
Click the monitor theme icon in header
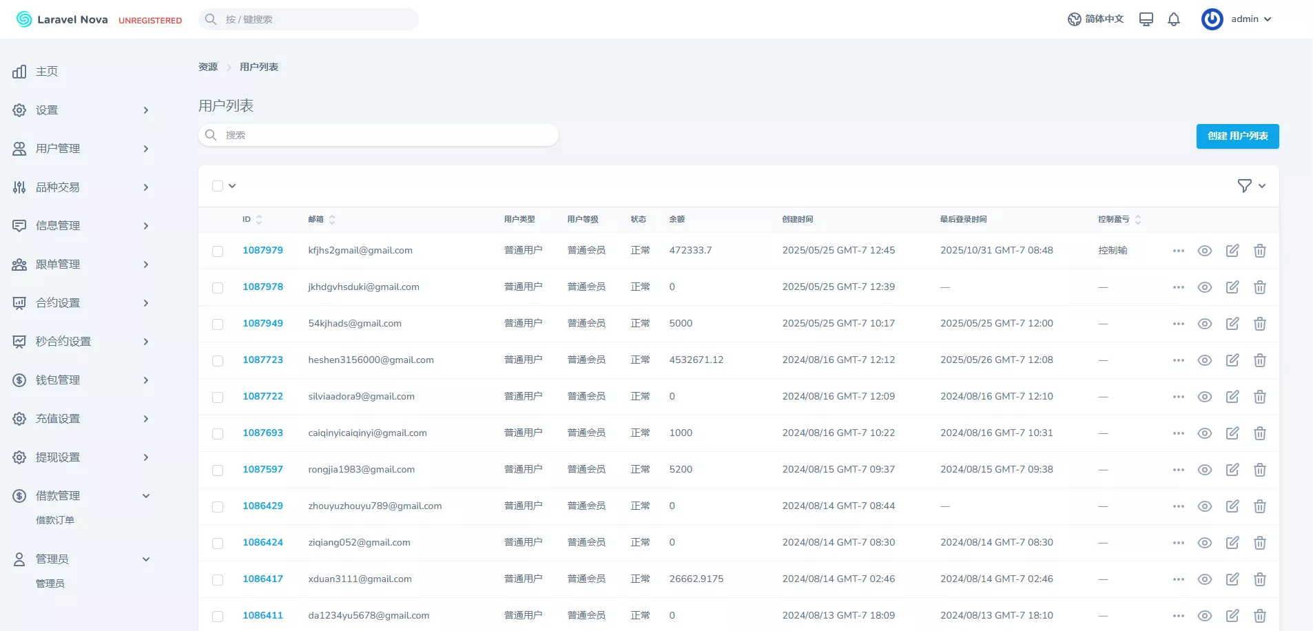point(1146,19)
